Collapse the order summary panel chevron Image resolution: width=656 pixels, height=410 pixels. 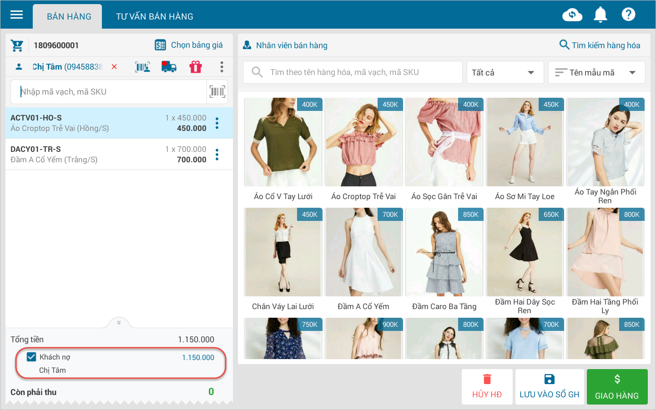tap(119, 322)
